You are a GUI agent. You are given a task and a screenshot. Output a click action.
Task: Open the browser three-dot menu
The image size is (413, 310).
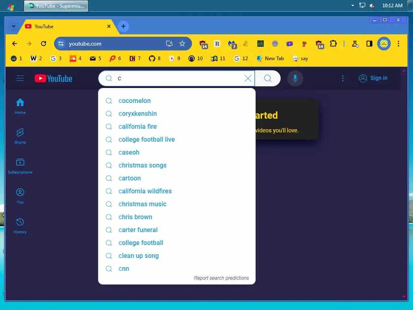tap(398, 44)
